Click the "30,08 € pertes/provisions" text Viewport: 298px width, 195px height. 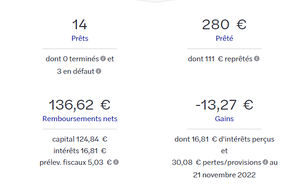[x=216, y=162]
